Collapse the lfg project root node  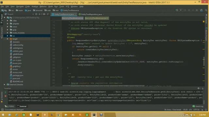5,18
